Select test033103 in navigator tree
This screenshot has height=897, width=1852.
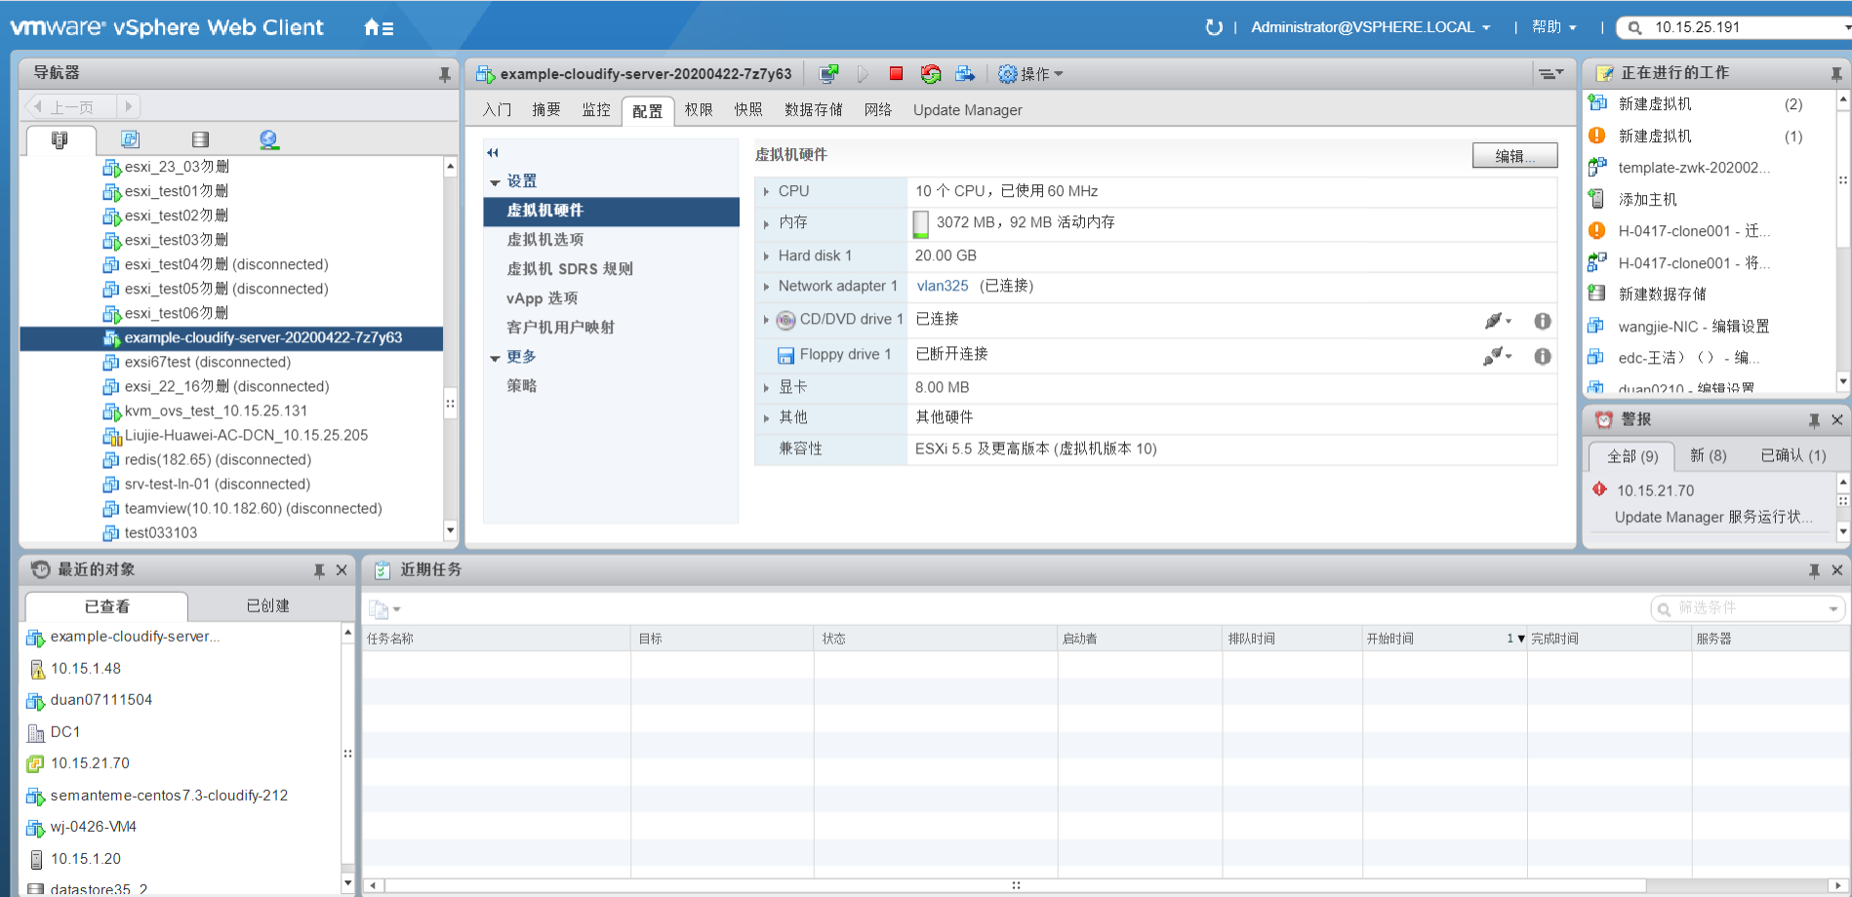tap(161, 533)
